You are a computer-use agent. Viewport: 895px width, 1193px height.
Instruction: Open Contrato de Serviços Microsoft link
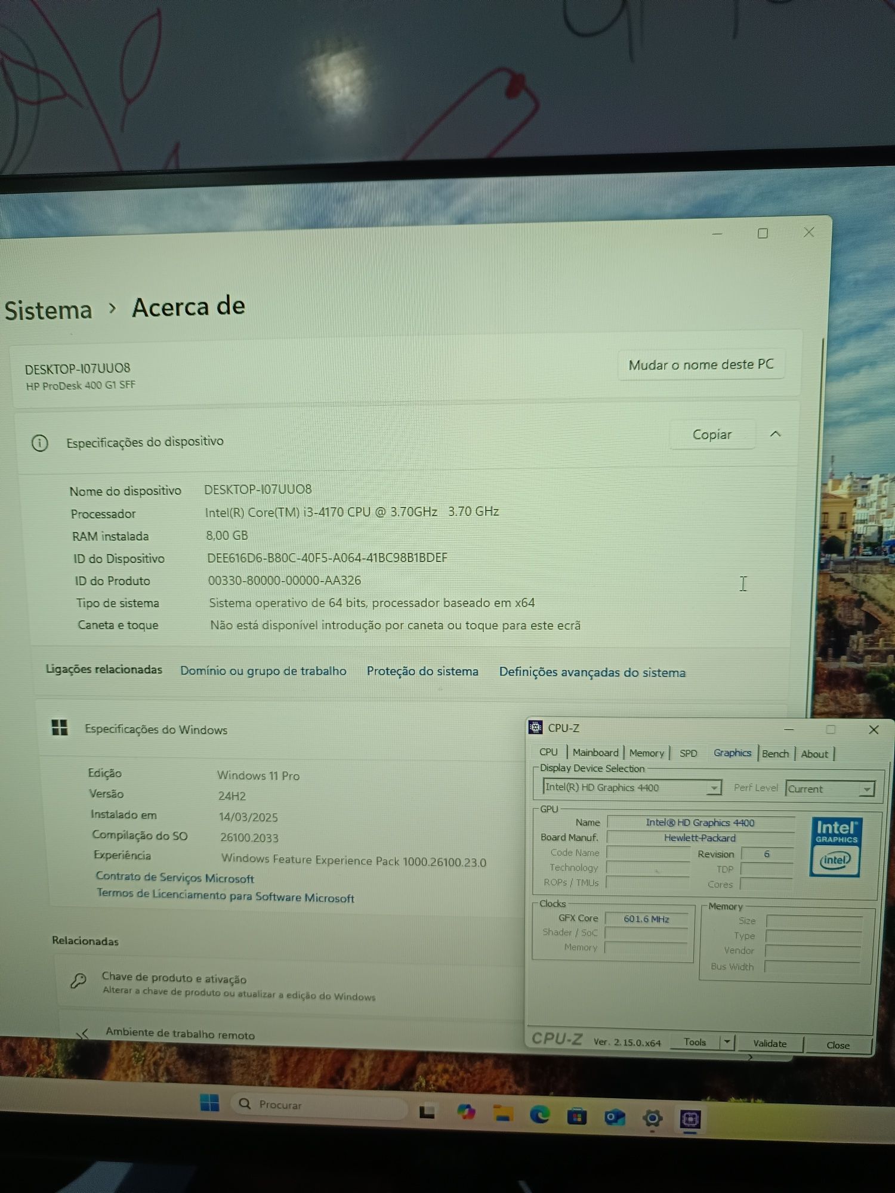tap(175, 877)
